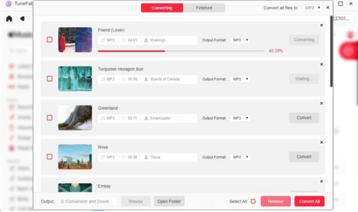Viewport: 358px width, 212px height.
Task: Click the 03:11 duration of Greenland
Action: tap(132, 118)
